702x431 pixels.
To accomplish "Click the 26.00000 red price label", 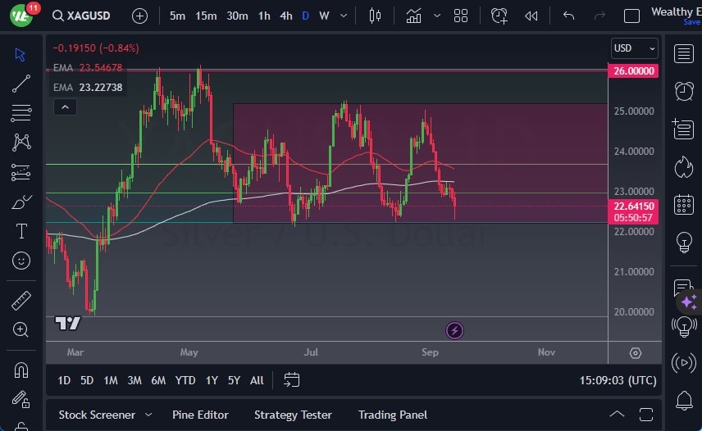I will coord(634,71).
